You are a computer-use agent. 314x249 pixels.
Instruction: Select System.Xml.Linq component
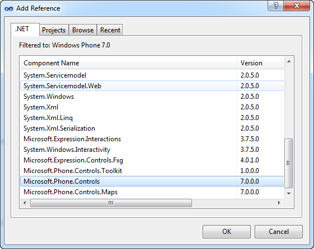(x=152, y=118)
